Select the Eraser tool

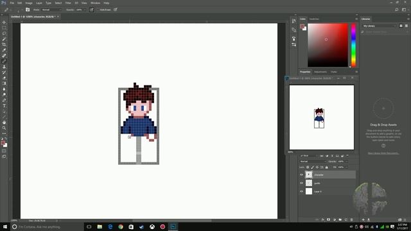point(4,78)
